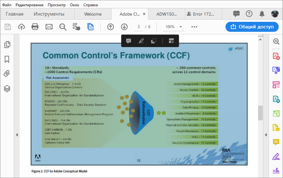Image resolution: width=283 pixels, height=178 pixels.
Task: Open the chat messages icon in the header
Action: [x=236, y=14]
